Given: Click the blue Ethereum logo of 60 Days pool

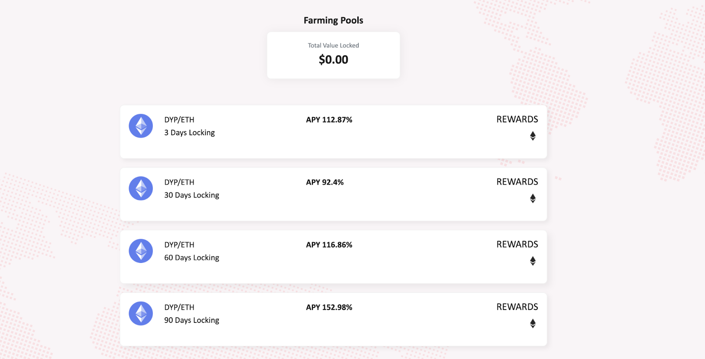Looking at the screenshot, I should click(x=141, y=251).
